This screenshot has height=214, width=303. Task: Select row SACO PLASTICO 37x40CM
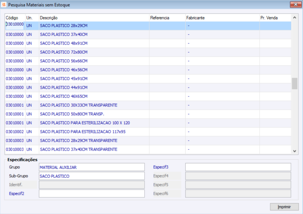[x=148, y=34]
